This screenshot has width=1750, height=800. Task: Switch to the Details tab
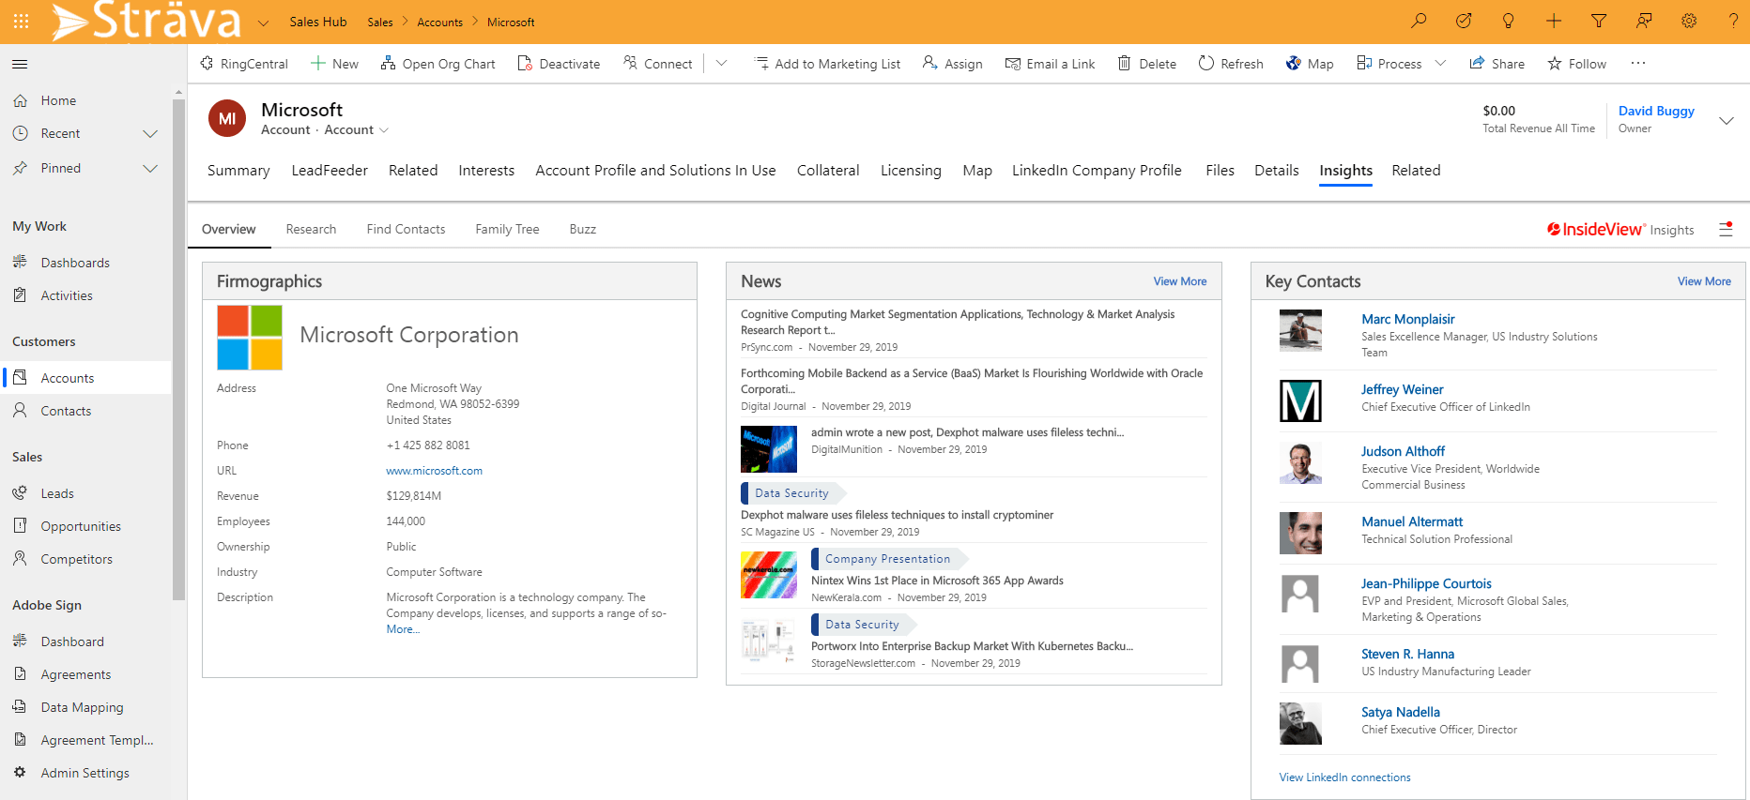point(1277,171)
